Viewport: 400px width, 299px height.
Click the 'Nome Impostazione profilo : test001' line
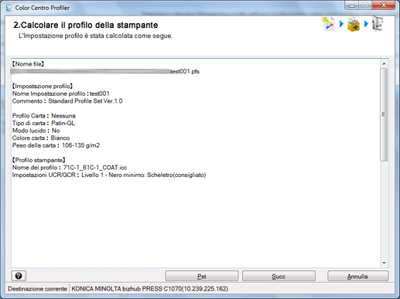(61, 93)
